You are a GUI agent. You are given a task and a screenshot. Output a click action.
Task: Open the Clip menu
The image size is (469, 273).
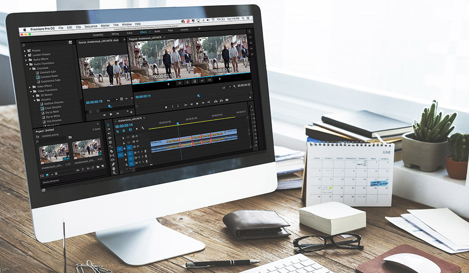(x=78, y=27)
